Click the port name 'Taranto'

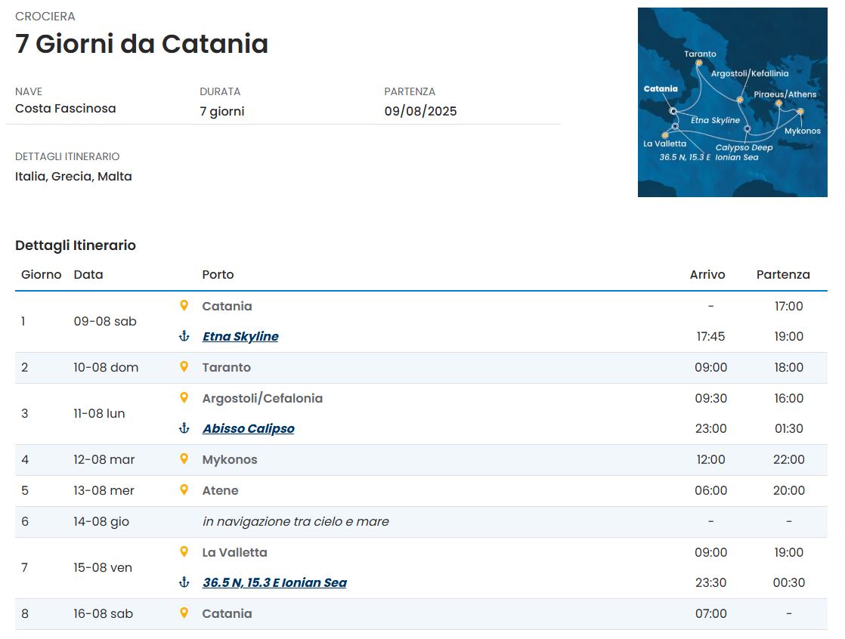tap(226, 367)
